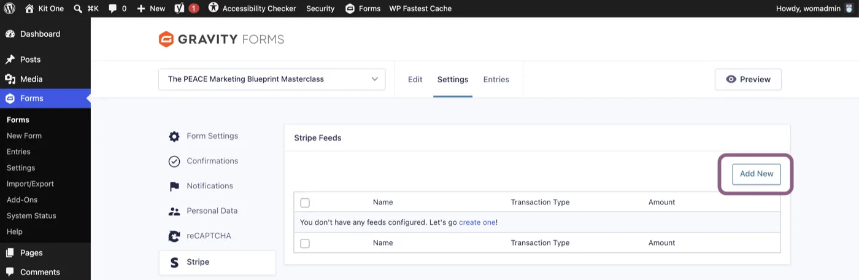Click Transaction Type column header

tap(540, 202)
